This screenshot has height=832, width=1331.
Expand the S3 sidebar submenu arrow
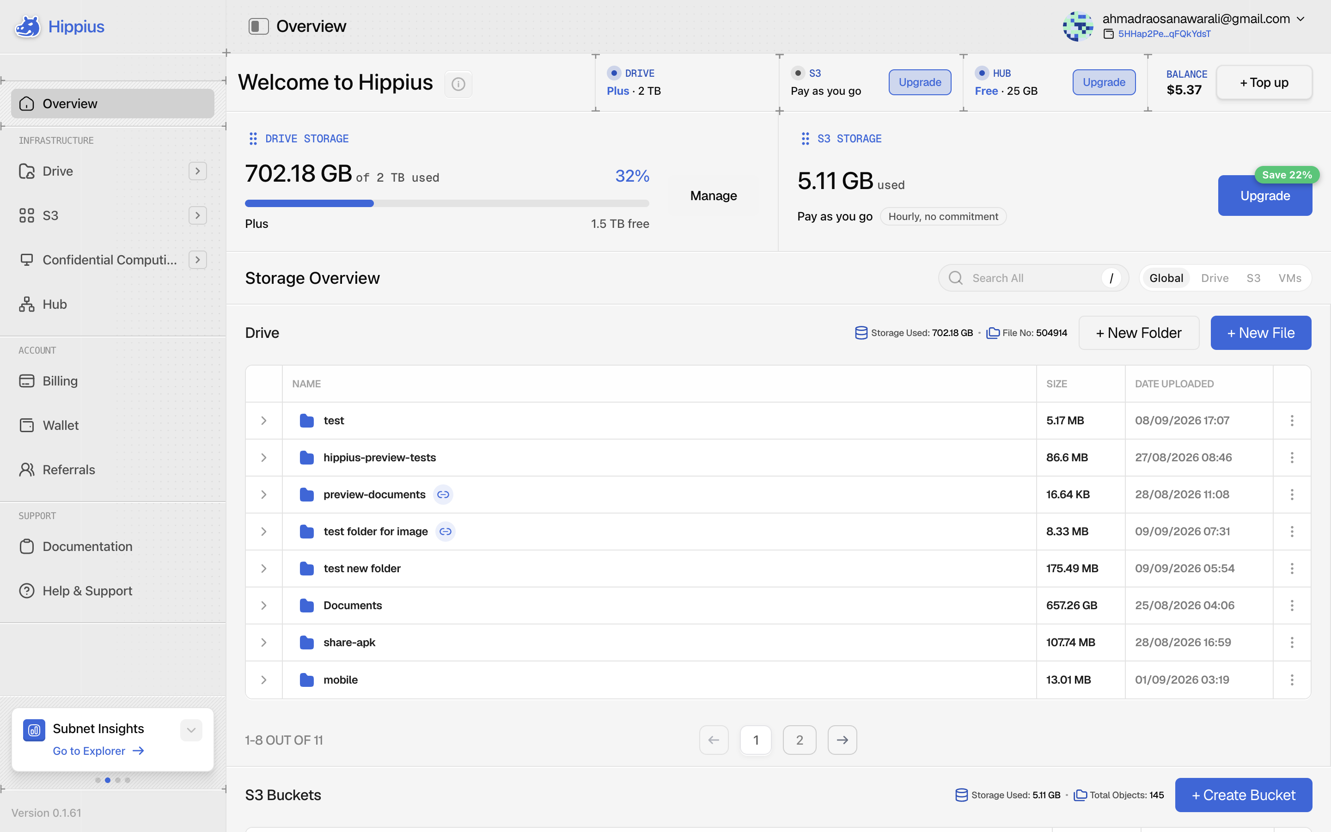pos(197,215)
